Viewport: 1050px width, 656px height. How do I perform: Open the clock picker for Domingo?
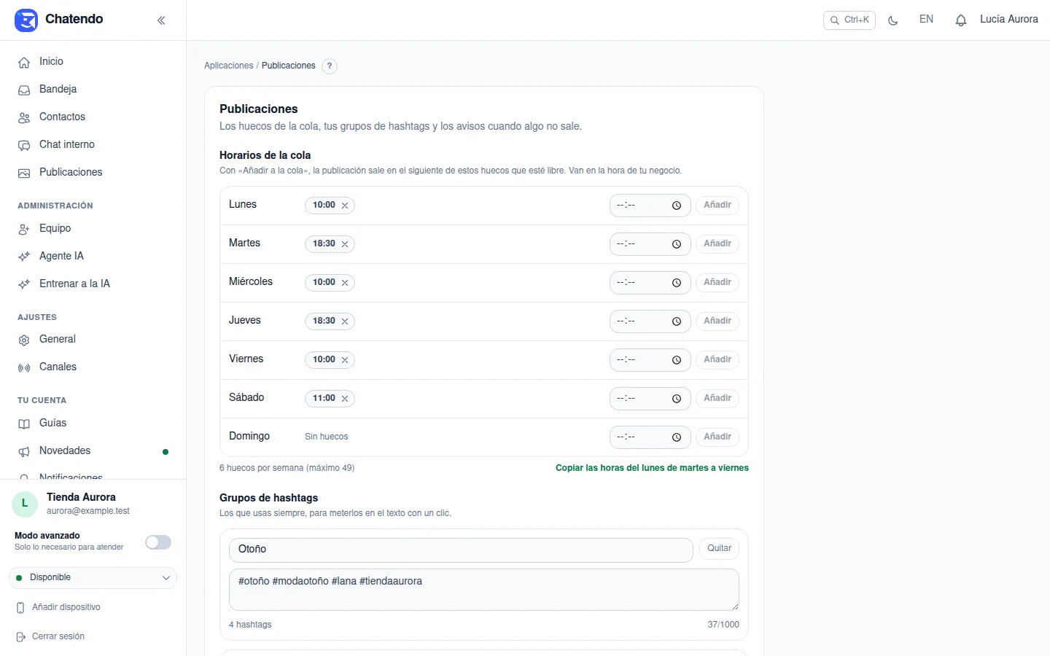tap(677, 437)
